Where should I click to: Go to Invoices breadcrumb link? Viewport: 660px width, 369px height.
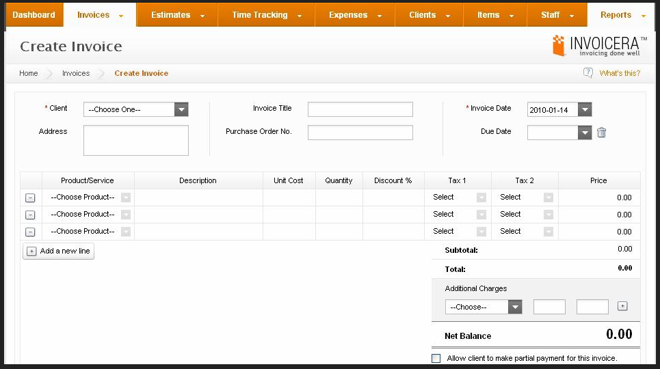point(76,73)
